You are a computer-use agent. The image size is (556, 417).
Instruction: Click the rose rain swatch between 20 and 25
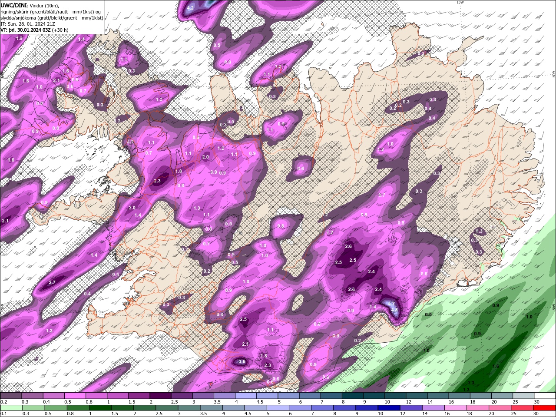coord(500,407)
